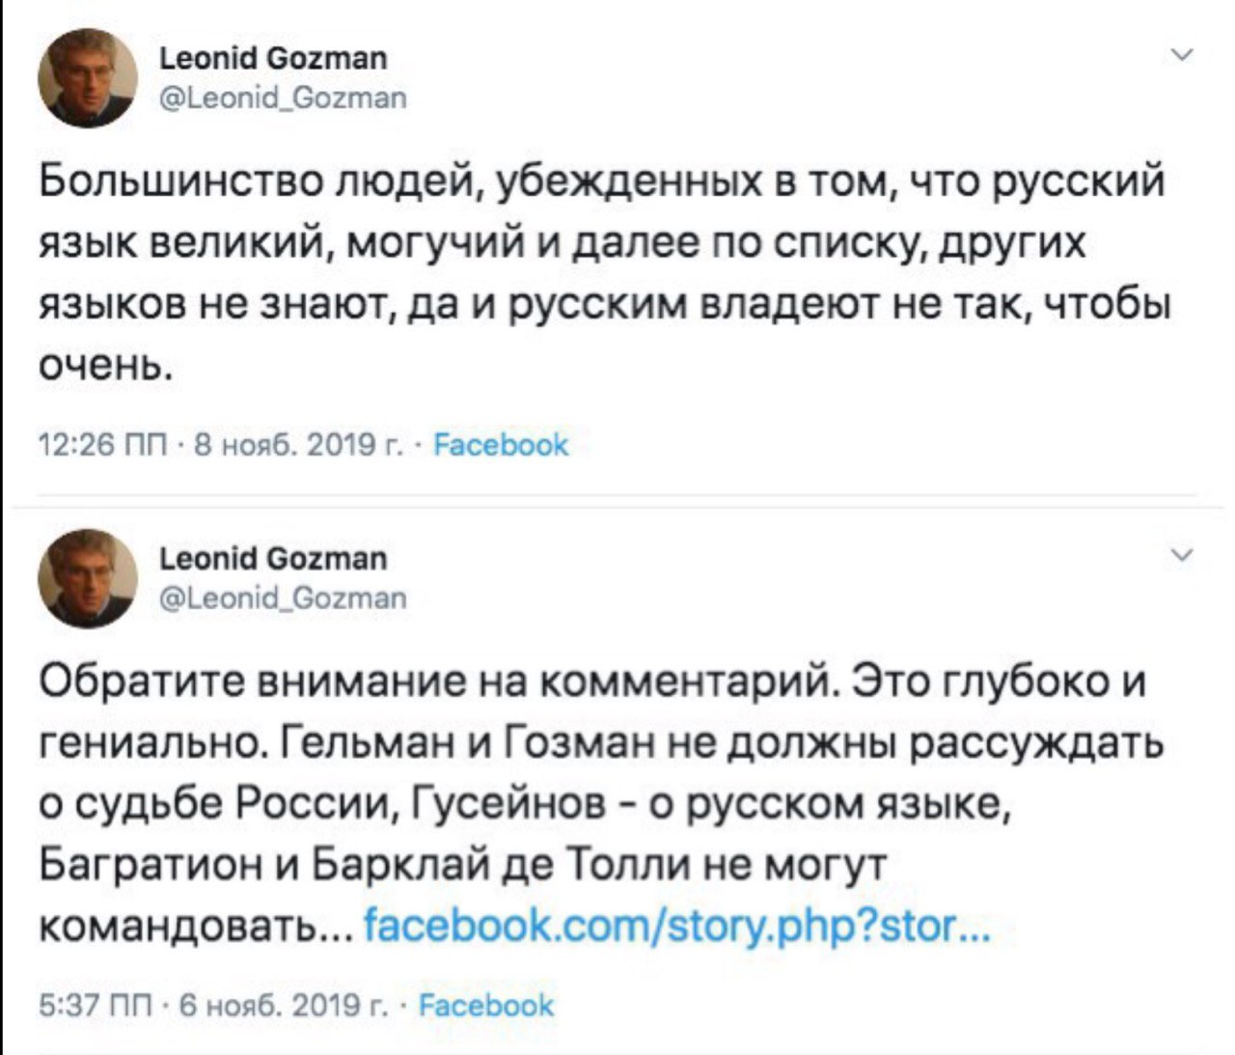Click the Leonid Gozman name on the second tweet
1235x1055 pixels.
[273, 558]
